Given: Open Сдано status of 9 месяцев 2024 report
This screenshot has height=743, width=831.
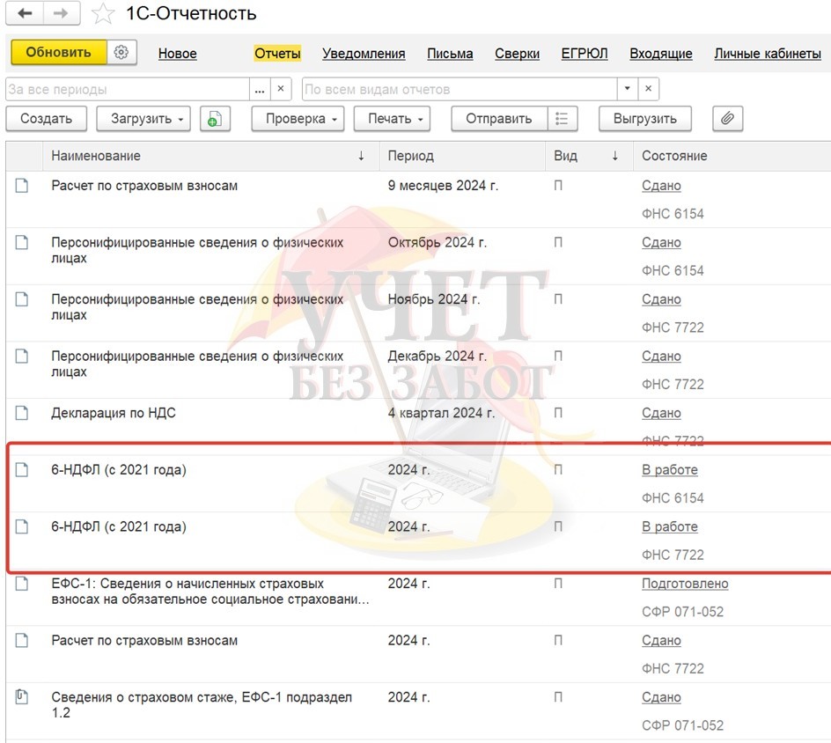Looking at the screenshot, I should pyautogui.click(x=661, y=186).
